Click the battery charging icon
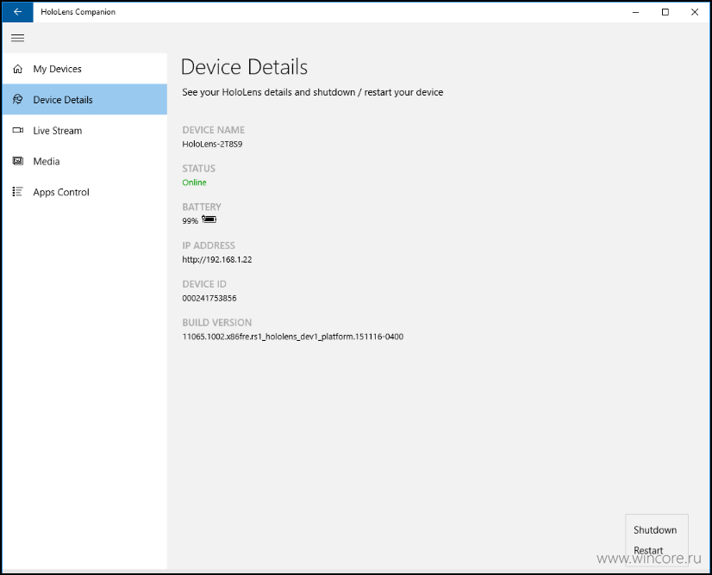Screen dimensions: 712x575 click(209, 219)
